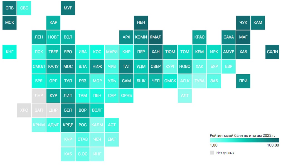
Task: Click the КРДР region tile
Action: click(x=68, y=125)
